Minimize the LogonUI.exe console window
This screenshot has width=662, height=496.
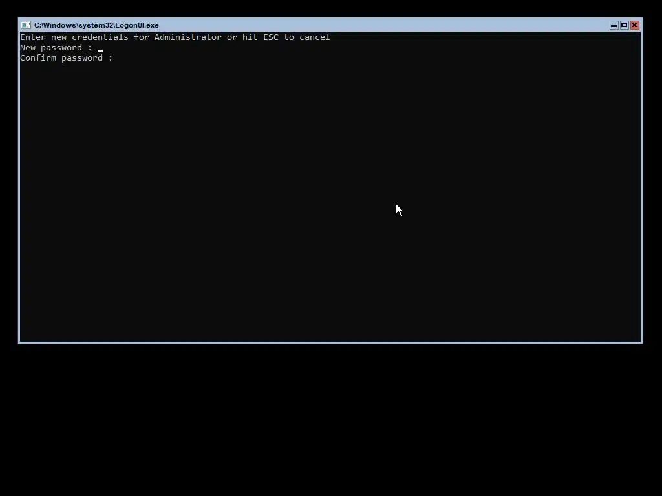[614, 25]
